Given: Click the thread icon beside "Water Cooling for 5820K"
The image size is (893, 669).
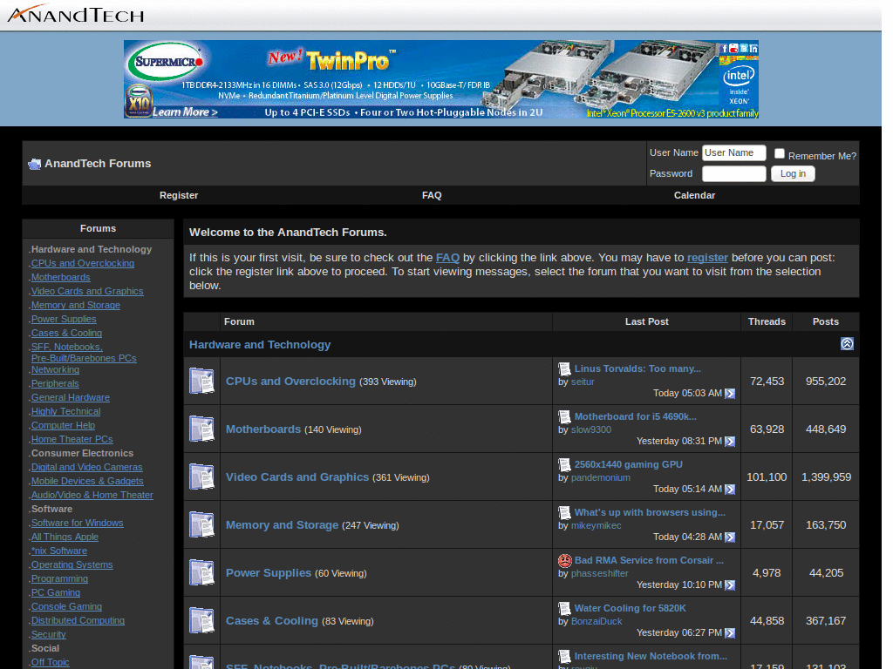Looking at the screenshot, I should click(x=564, y=608).
